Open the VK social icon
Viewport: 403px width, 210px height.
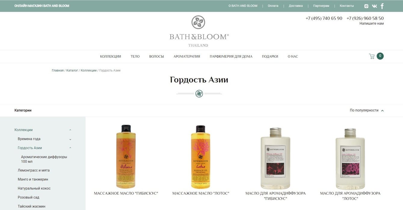click(374, 6)
